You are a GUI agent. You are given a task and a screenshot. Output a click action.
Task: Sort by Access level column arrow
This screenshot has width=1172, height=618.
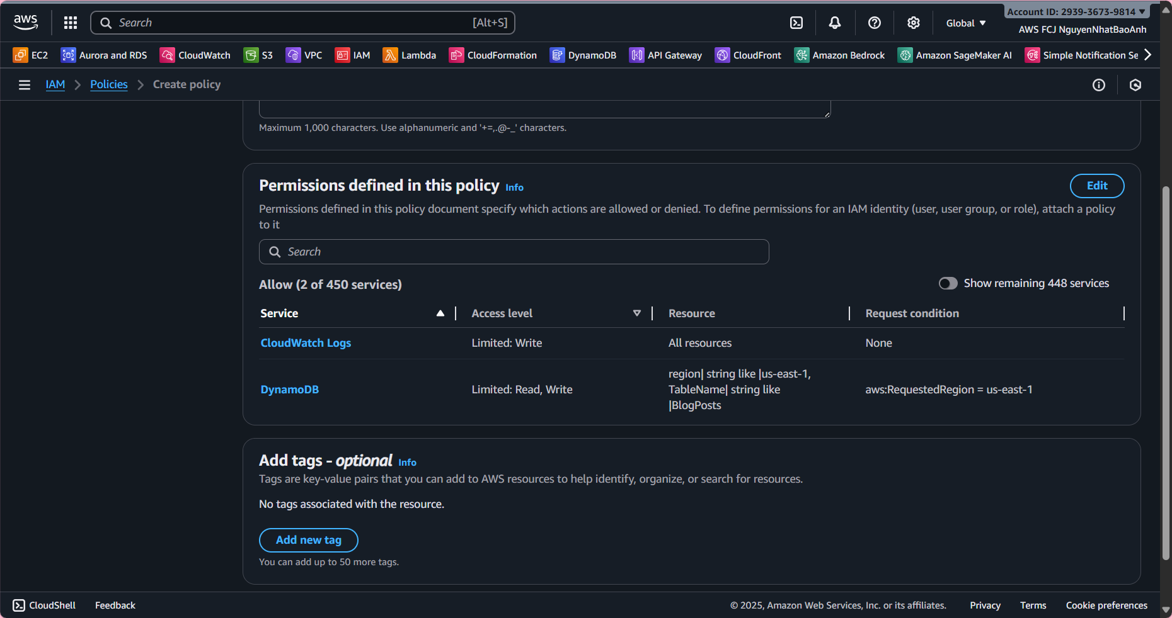pyautogui.click(x=637, y=313)
